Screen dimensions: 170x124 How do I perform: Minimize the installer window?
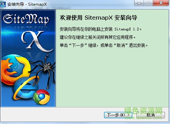pyautogui.click(x=139, y=3)
